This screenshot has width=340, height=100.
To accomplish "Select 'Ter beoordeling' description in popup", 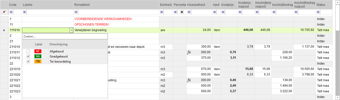I will (60, 61).
